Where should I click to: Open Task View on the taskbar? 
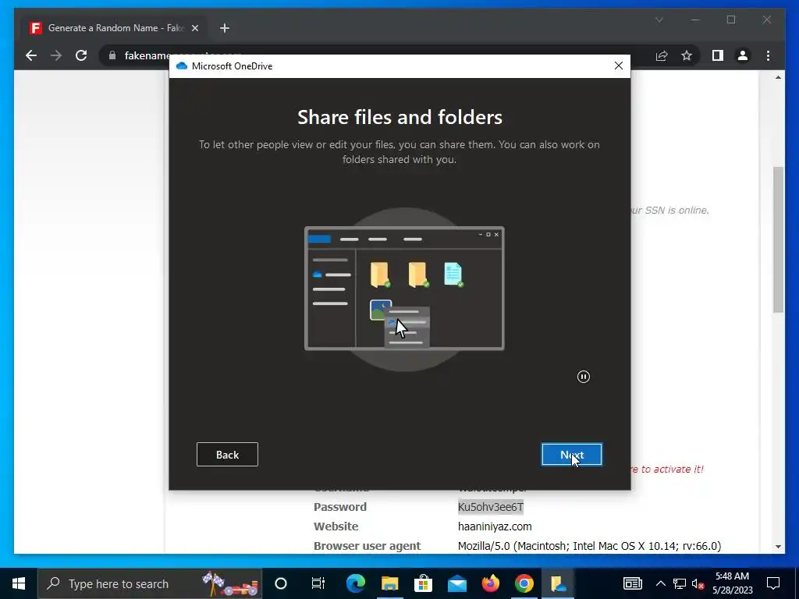click(x=318, y=583)
